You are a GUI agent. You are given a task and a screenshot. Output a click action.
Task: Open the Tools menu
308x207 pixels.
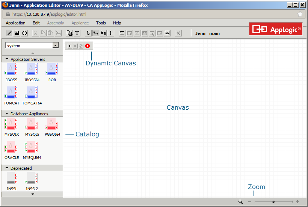click(x=101, y=23)
